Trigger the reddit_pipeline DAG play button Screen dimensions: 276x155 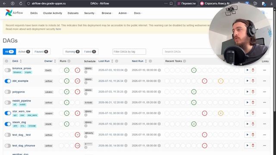point(247,102)
